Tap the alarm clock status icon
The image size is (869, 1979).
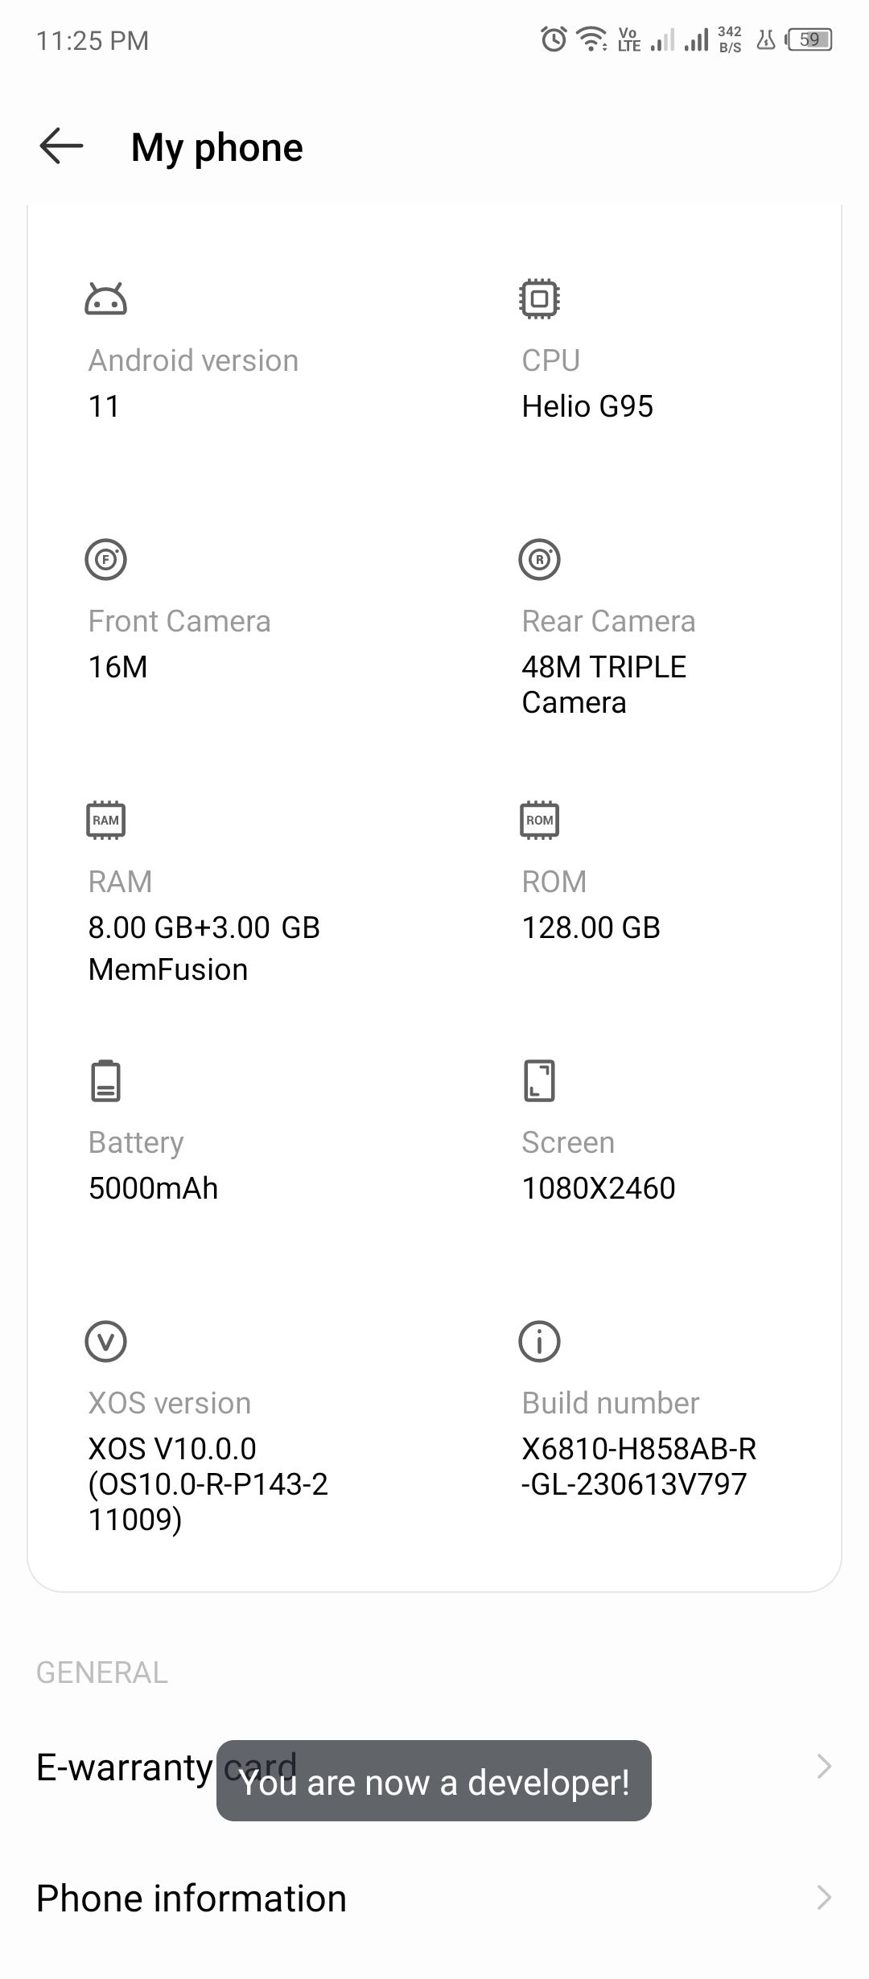[x=554, y=39]
